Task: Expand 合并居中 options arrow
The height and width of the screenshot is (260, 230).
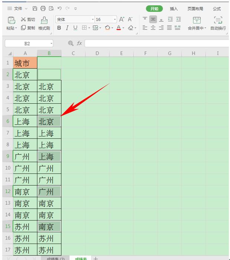Action: pos(205,28)
